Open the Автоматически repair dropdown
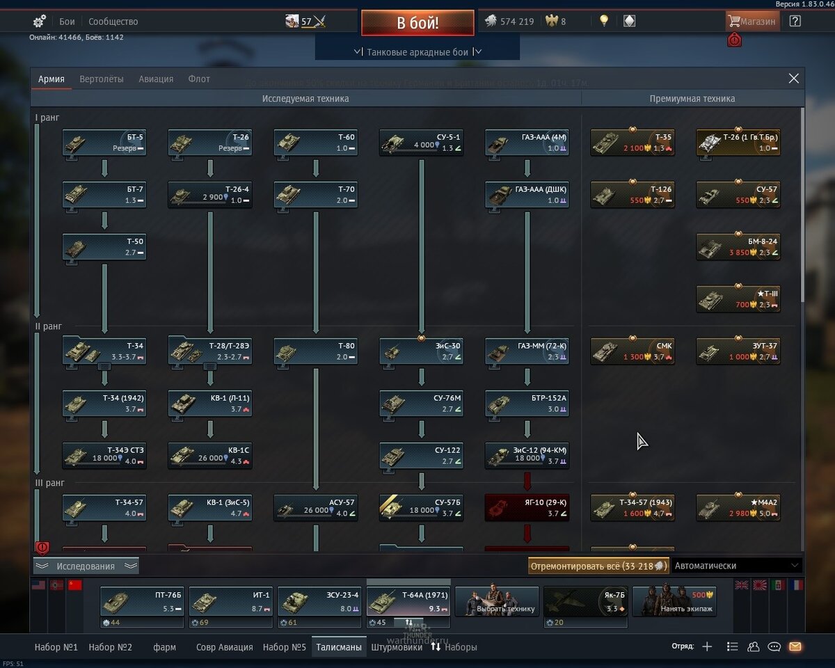This screenshot has height=668, width=835. pyautogui.click(x=736, y=566)
